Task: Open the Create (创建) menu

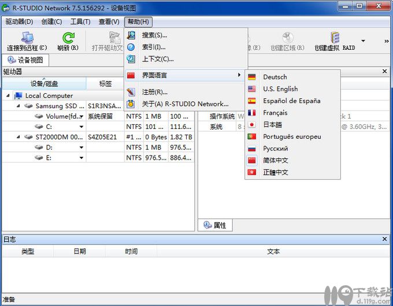Action: coord(51,22)
